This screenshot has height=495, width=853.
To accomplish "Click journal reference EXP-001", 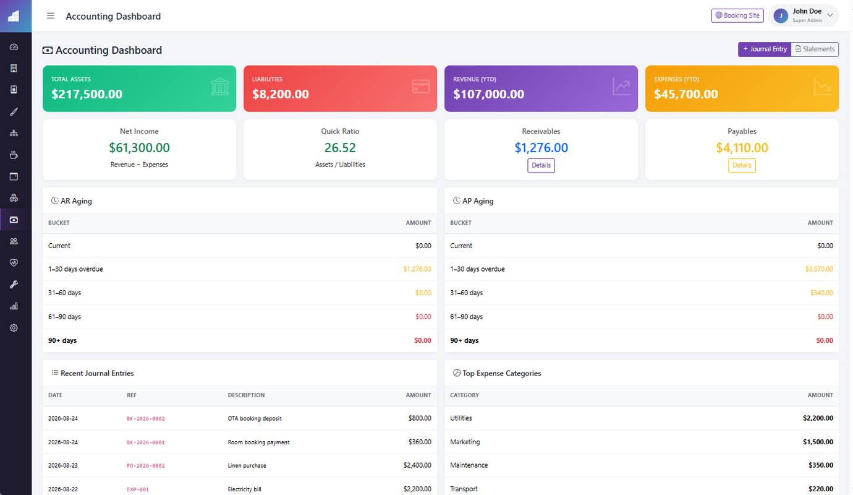I will (138, 489).
